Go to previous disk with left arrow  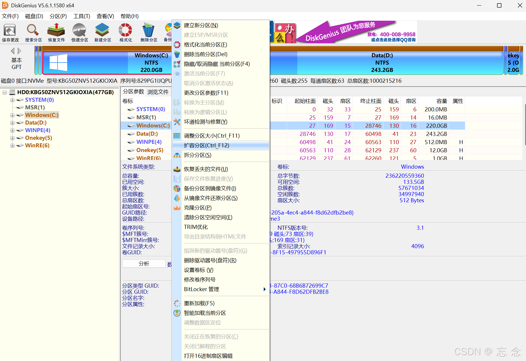point(13,51)
